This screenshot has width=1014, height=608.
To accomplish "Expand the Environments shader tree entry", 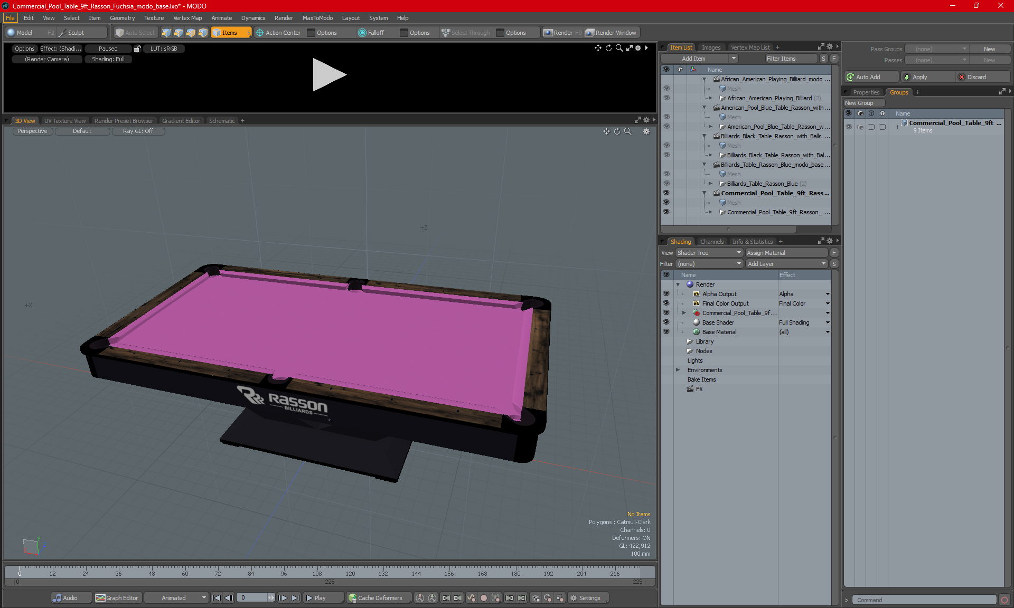I will point(678,370).
